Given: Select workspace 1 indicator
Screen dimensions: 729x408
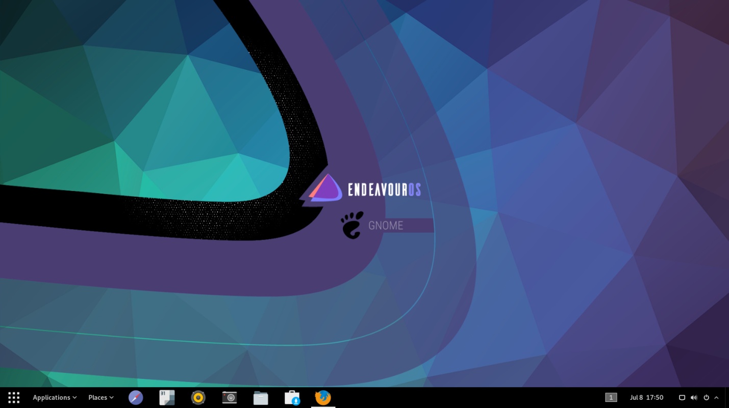Looking at the screenshot, I should [611, 397].
